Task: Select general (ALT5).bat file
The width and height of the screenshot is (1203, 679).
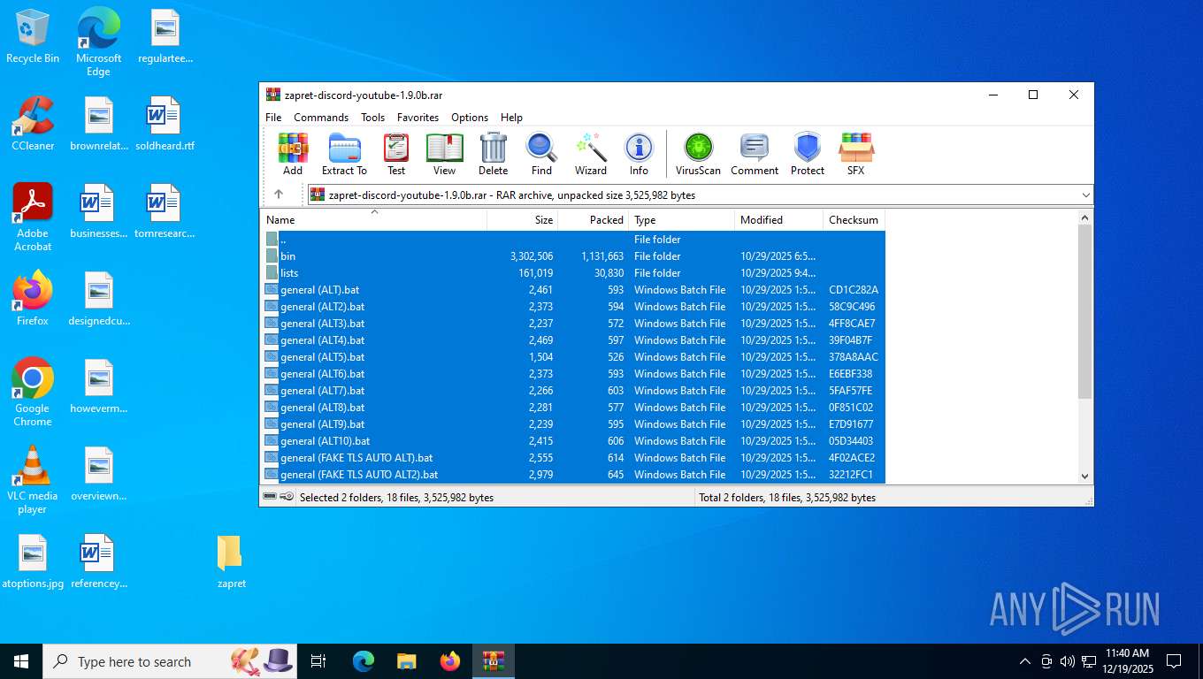Action: [573, 356]
